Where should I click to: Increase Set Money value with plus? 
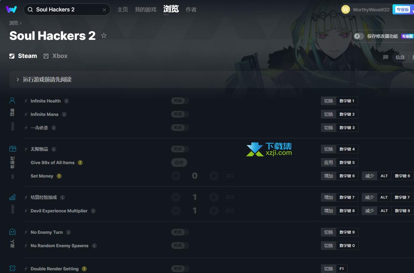pos(214,176)
